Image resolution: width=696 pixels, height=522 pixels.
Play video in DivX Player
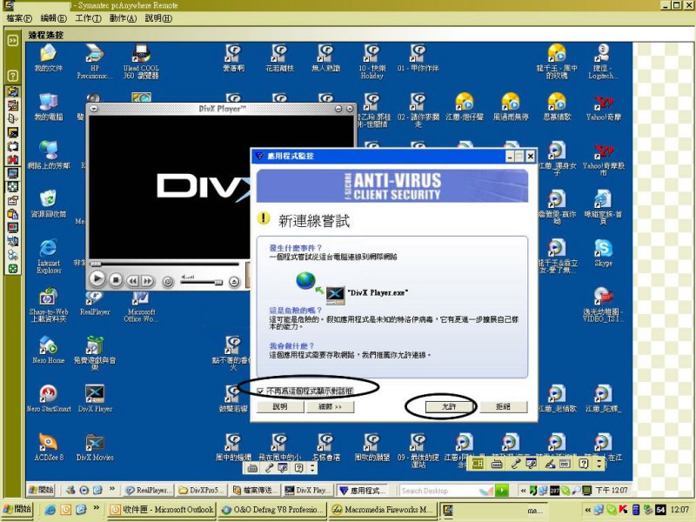[x=97, y=279]
